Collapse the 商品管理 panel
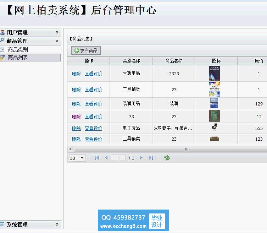 [x=57, y=41]
